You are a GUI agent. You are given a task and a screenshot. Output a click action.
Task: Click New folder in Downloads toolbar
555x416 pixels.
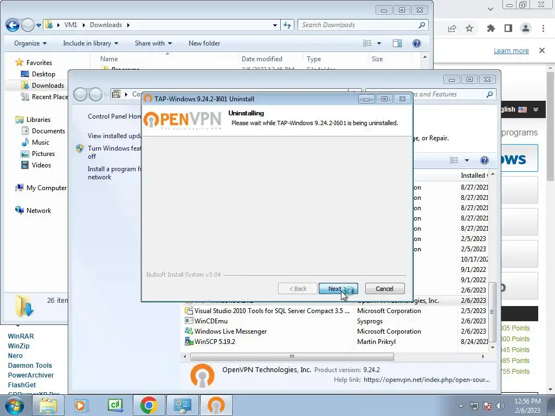[204, 43]
